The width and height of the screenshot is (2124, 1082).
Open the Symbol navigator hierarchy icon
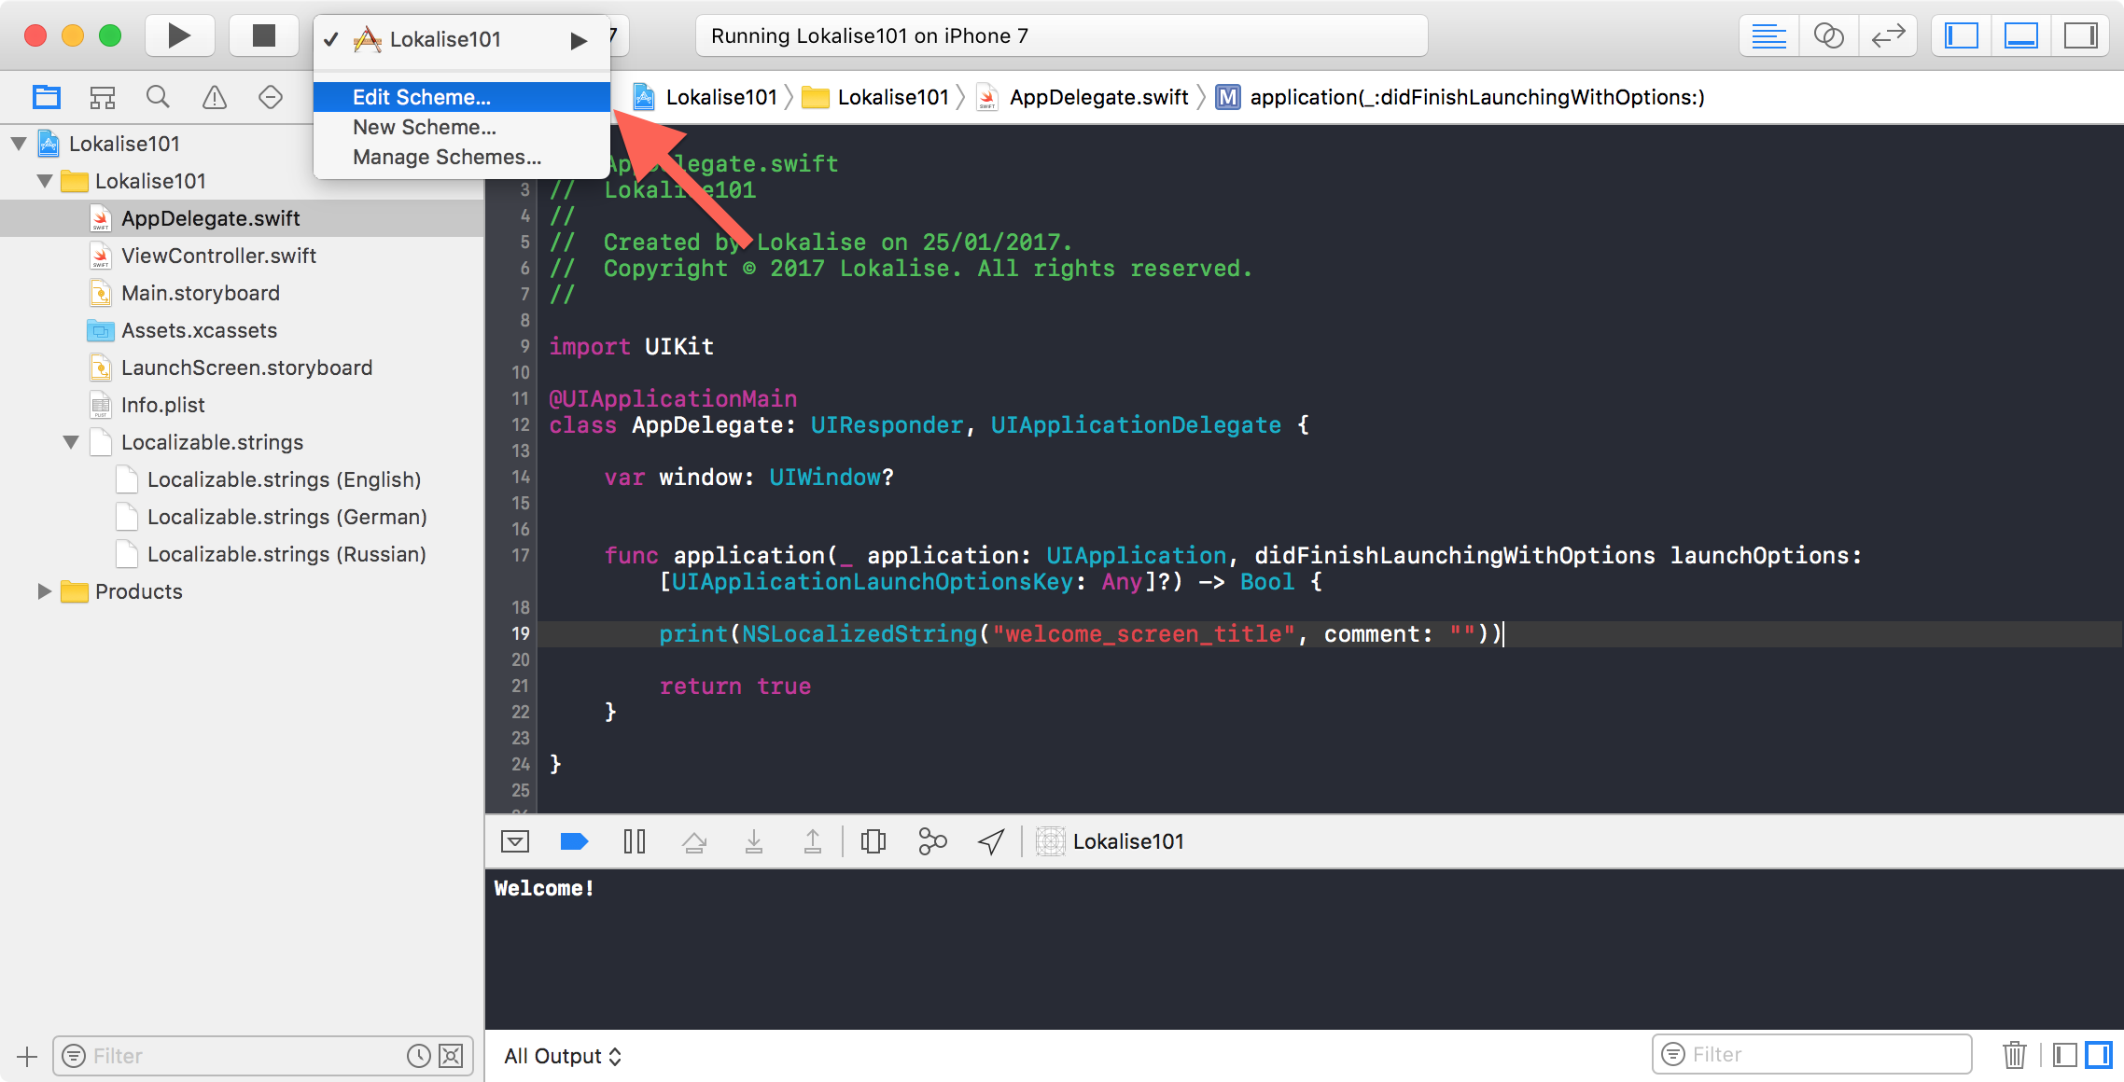coord(103,97)
